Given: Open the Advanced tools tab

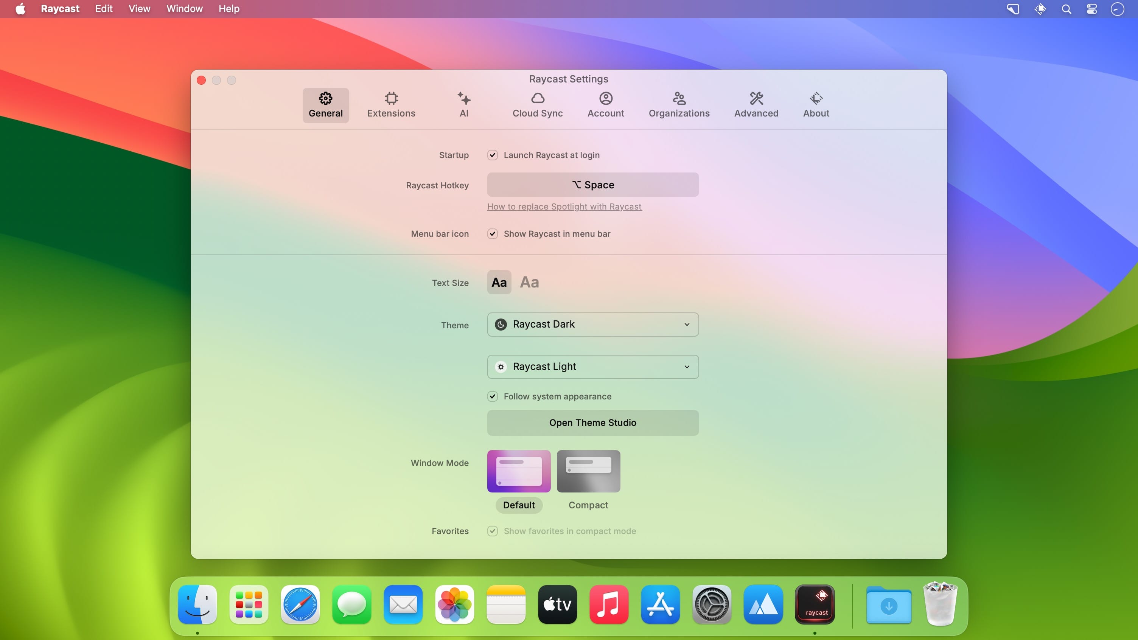Looking at the screenshot, I should click(756, 105).
